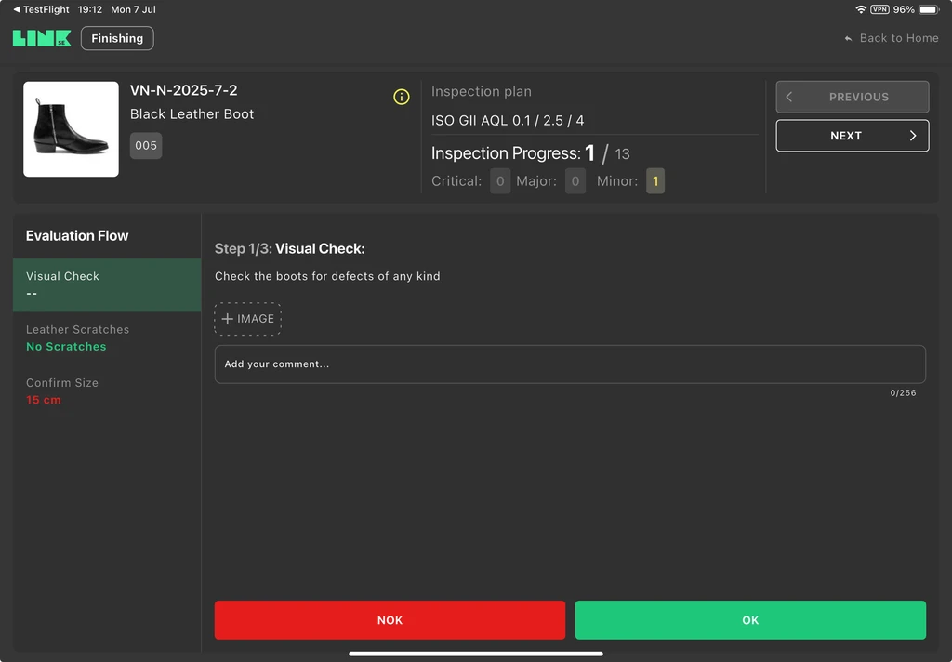Screen dimensions: 952x662
Task: Tap the 005 item tag
Action: (x=146, y=146)
